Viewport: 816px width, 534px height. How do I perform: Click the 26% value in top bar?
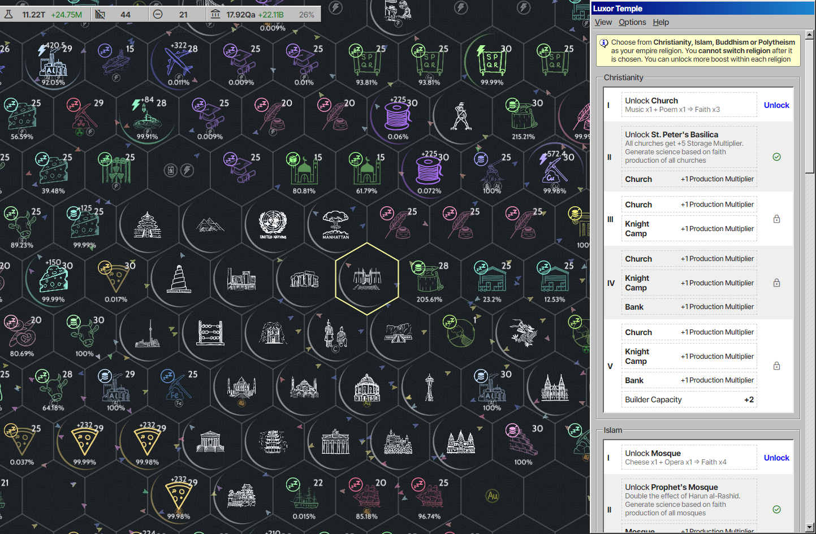tap(306, 14)
